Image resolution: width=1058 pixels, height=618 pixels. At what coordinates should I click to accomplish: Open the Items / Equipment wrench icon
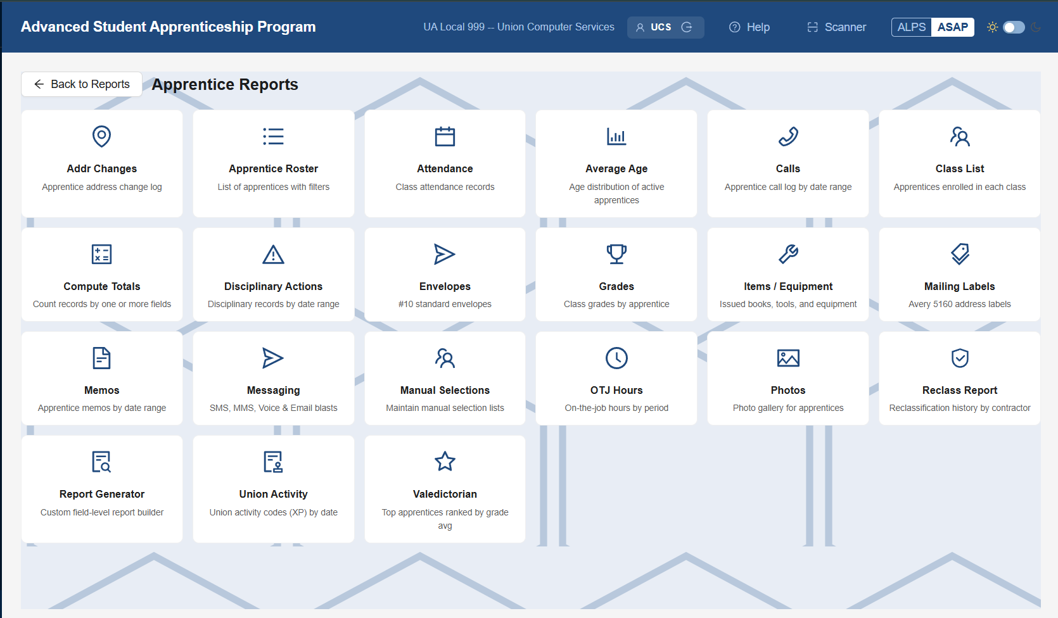[x=788, y=254]
